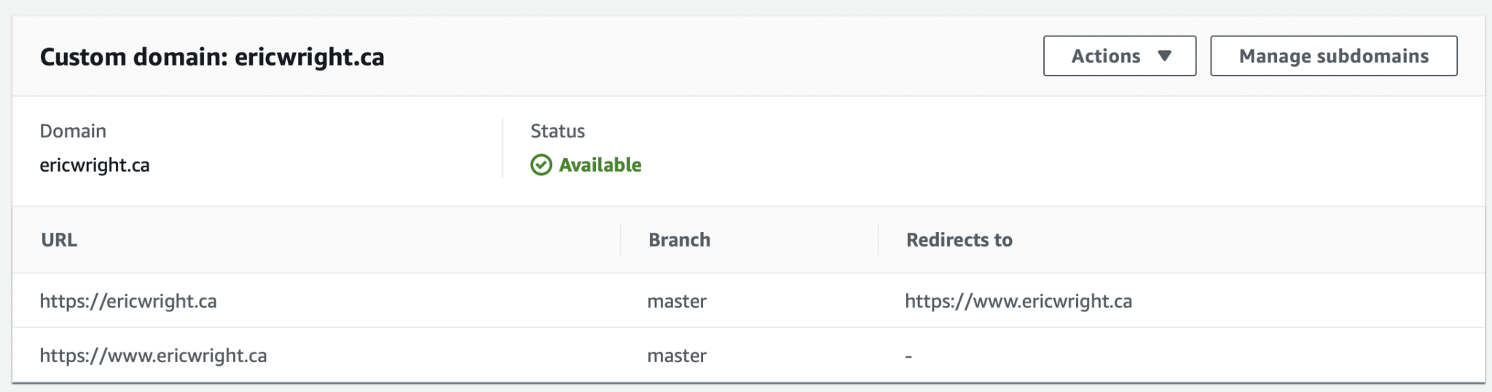
Task: Select master branch in the first row
Action: click(x=677, y=301)
